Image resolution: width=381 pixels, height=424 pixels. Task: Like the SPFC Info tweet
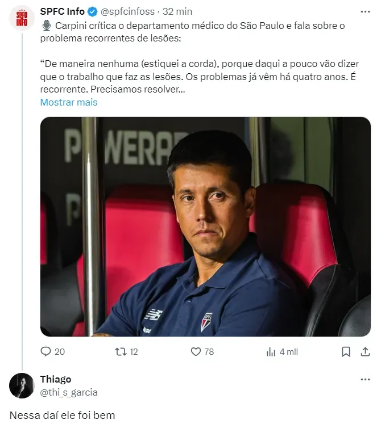click(x=196, y=351)
